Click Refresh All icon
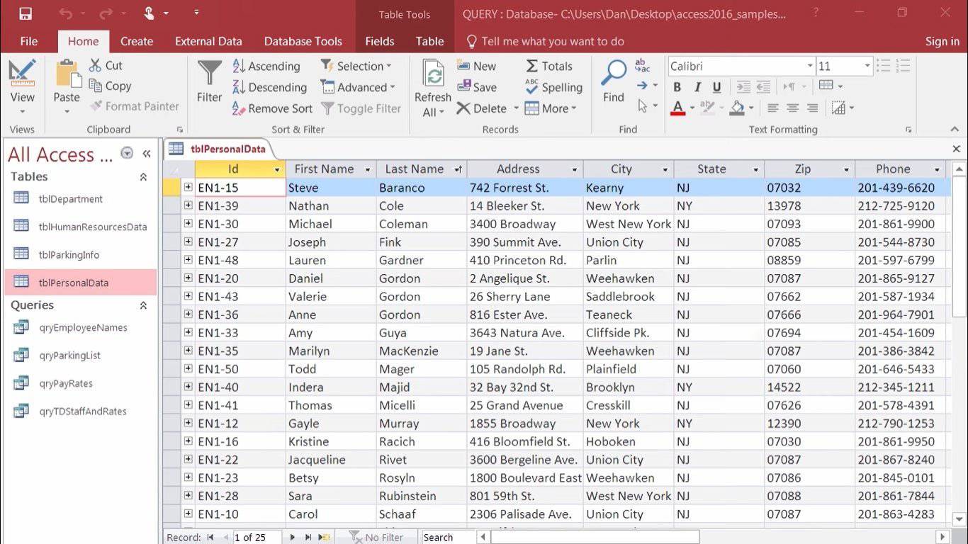The image size is (968, 544). (x=432, y=78)
